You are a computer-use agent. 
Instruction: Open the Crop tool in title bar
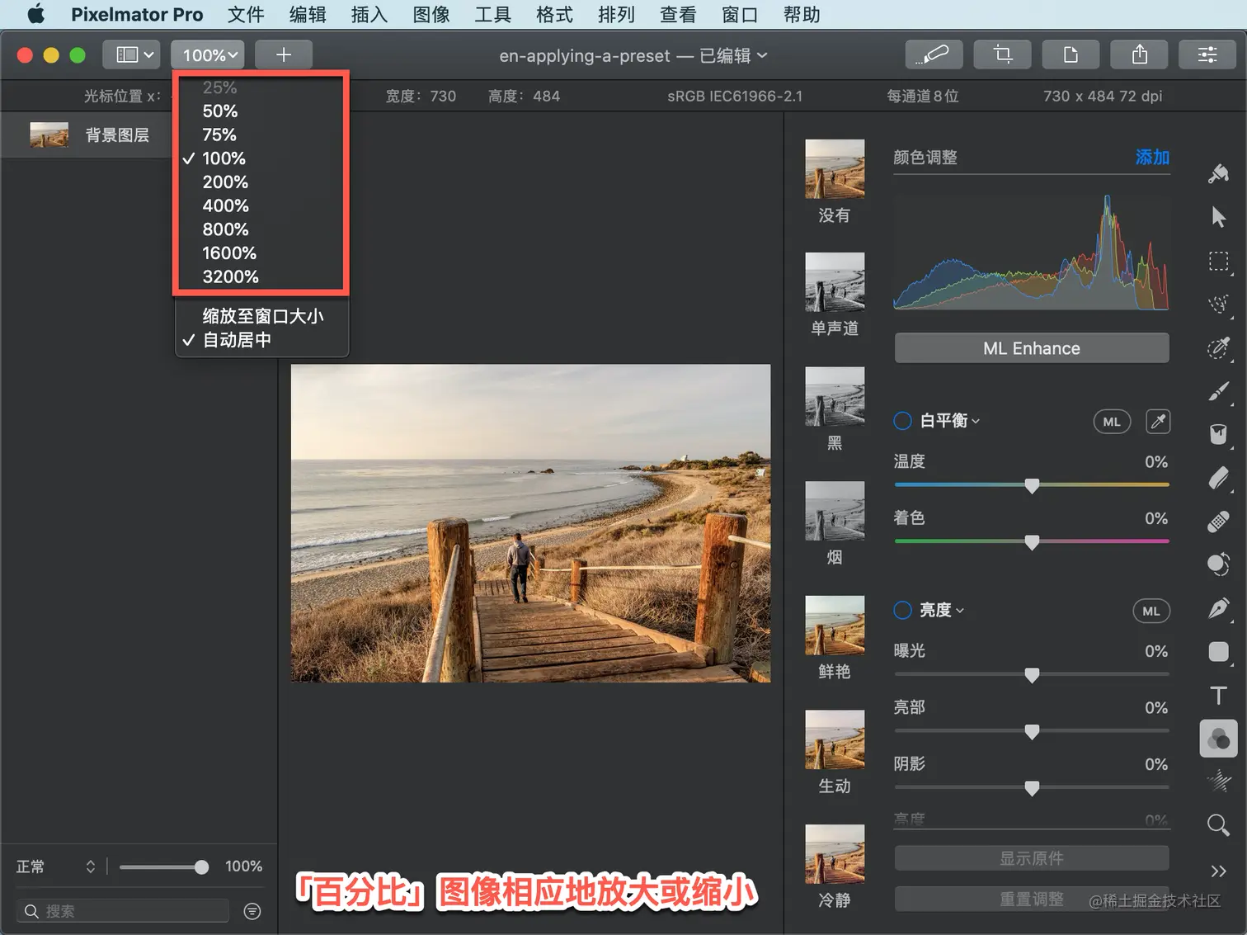click(1002, 54)
